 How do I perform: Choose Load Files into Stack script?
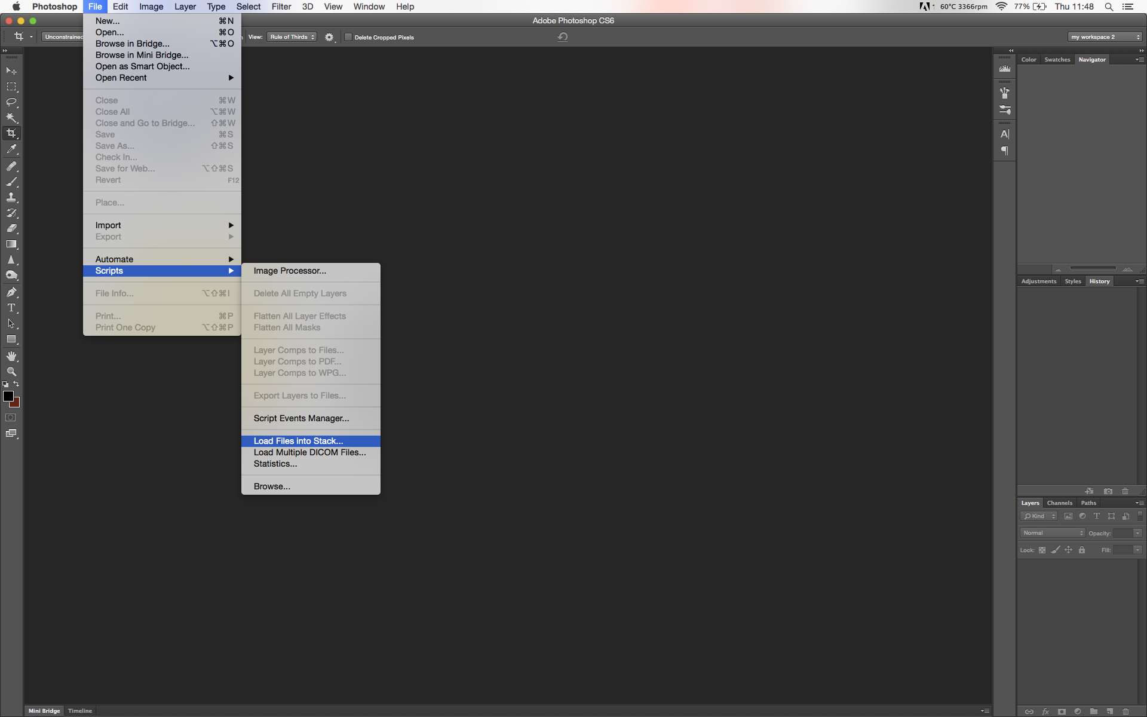(311, 441)
